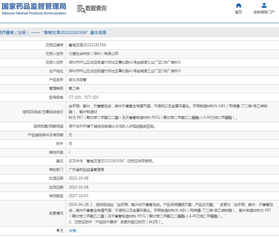Click the 注册人住所 address value

125,62
